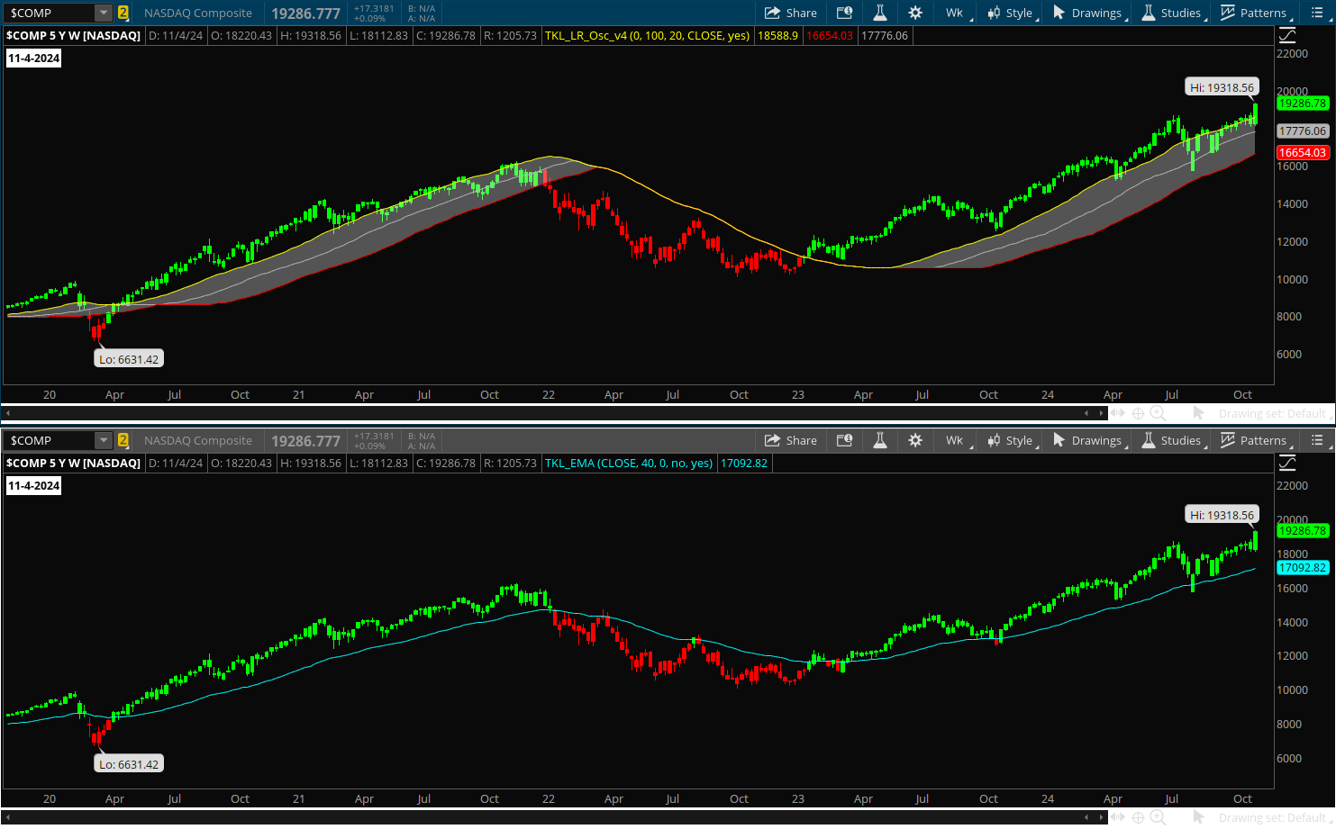Image resolution: width=1336 pixels, height=829 pixels.
Task: Click the zoom magnifier icon under bottom chart
Action: pos(1158,817)
